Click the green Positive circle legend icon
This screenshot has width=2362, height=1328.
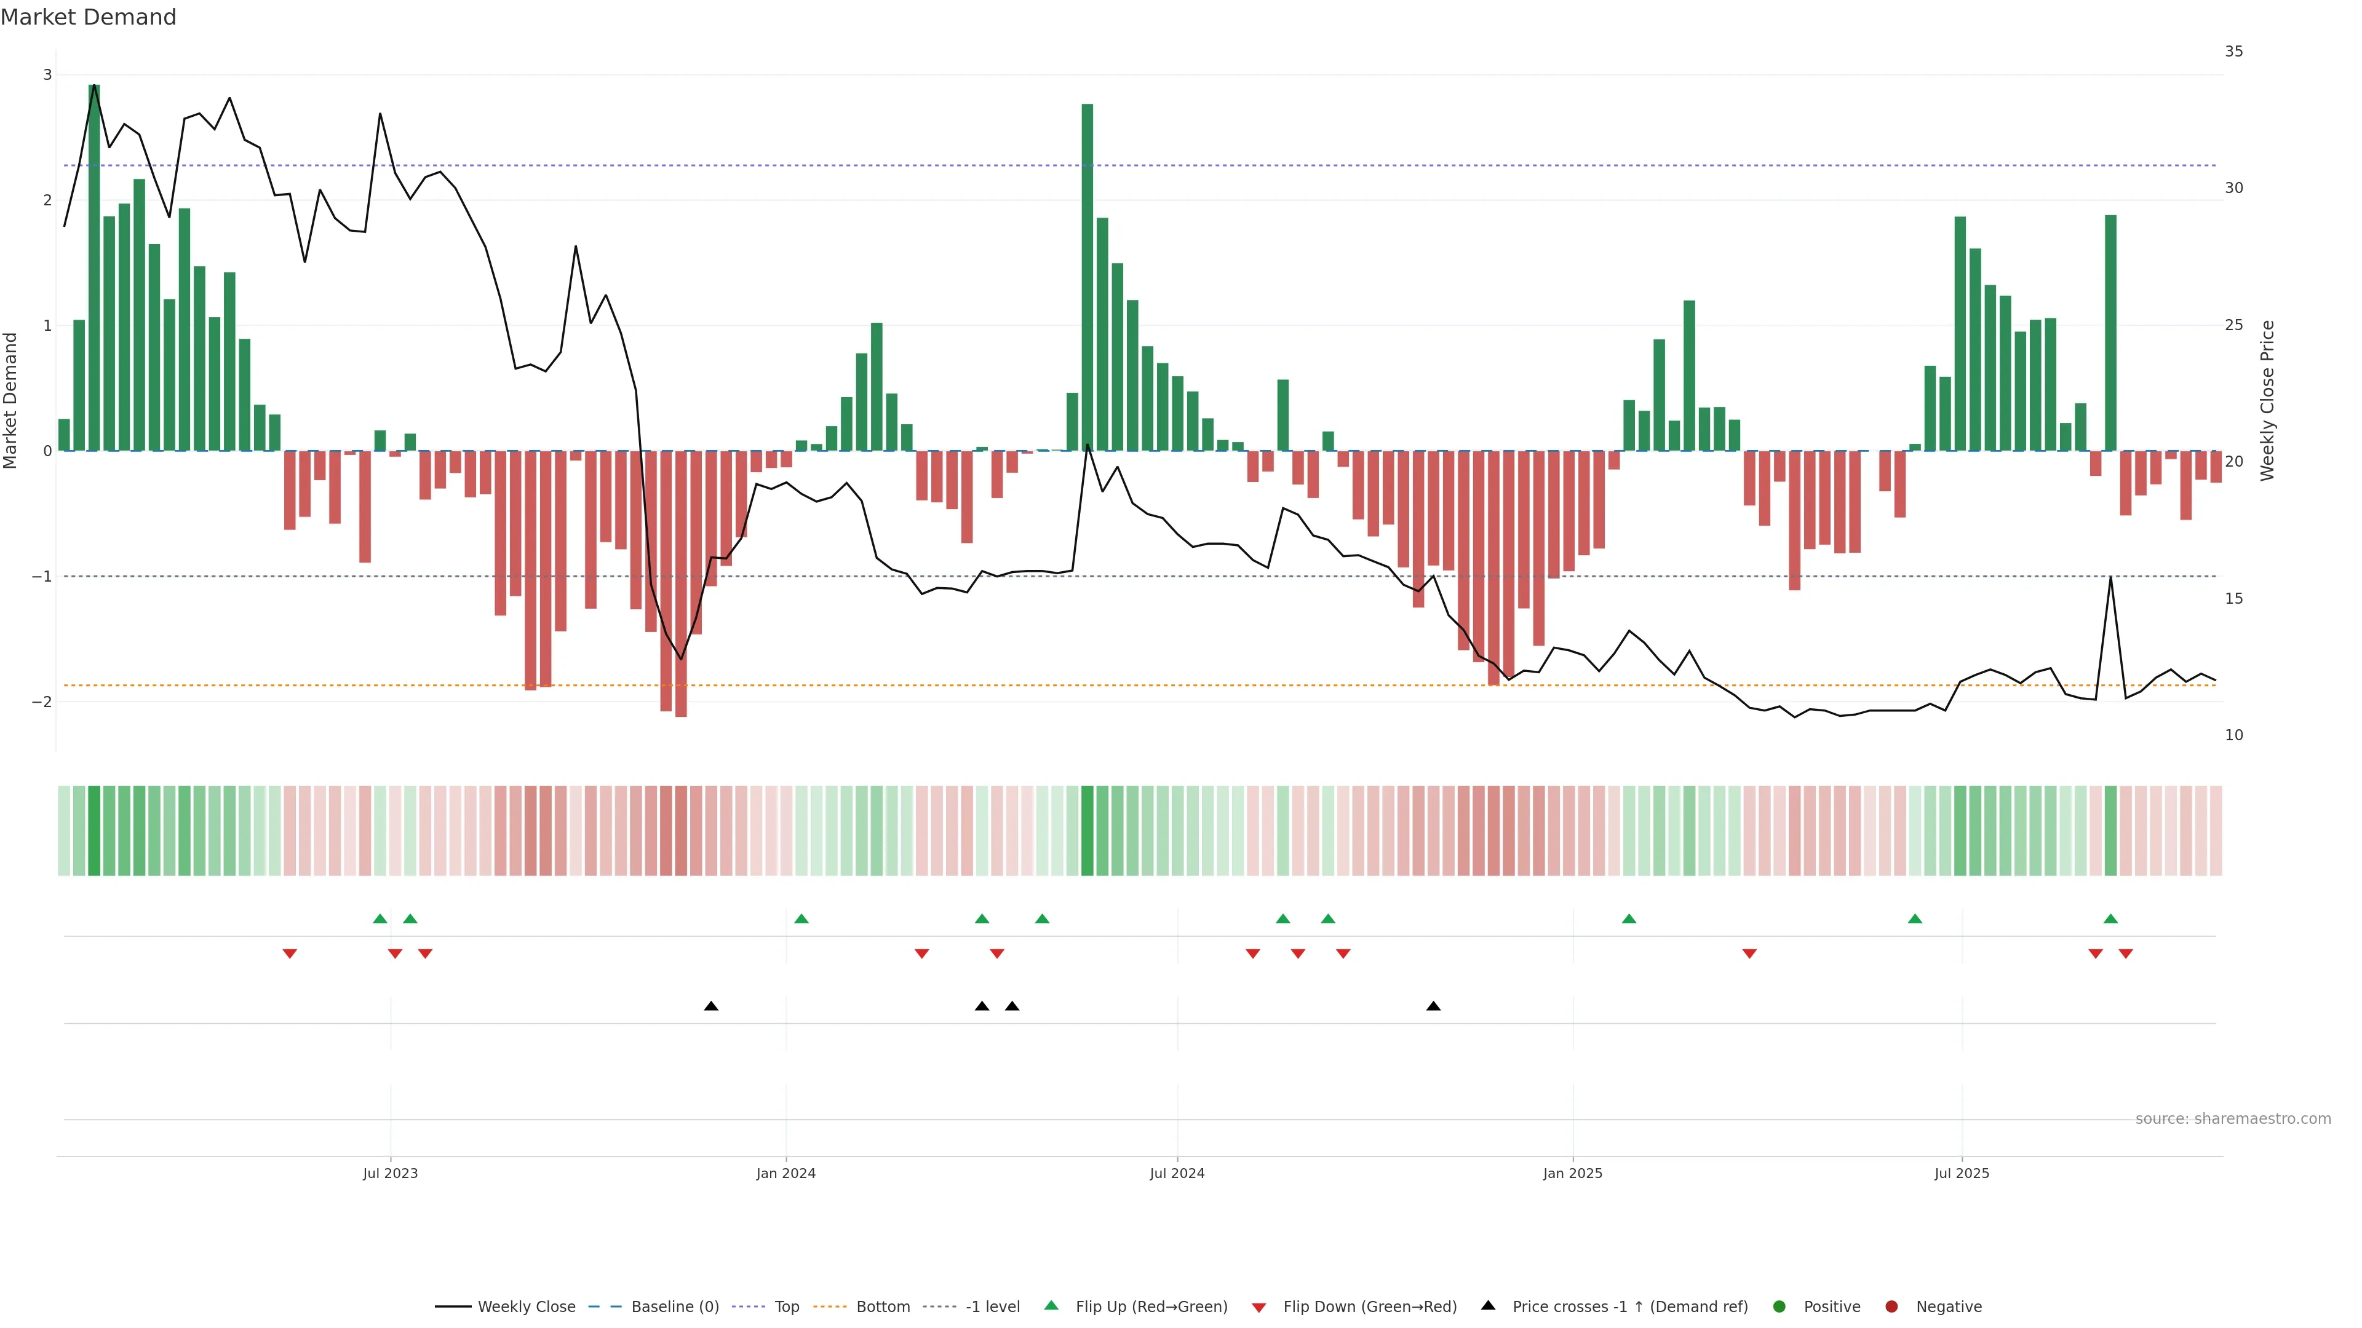coord(1779,1306)
